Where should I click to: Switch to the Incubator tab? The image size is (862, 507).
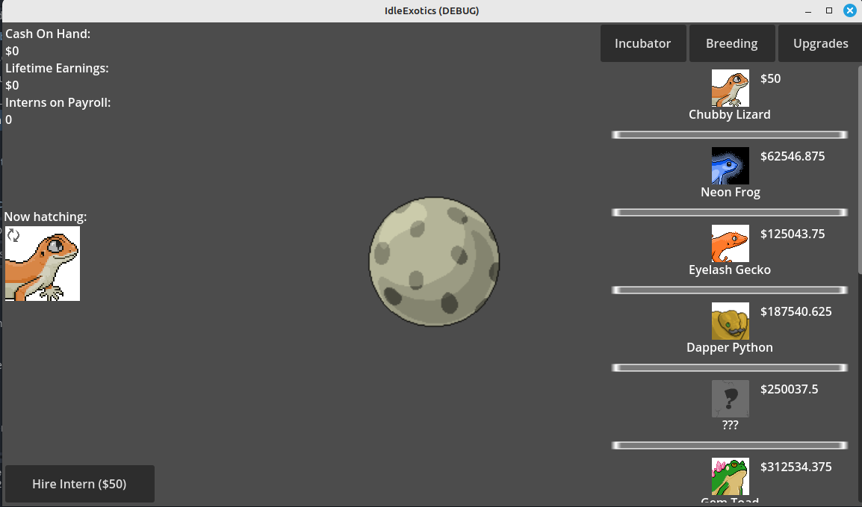(643, 43)
